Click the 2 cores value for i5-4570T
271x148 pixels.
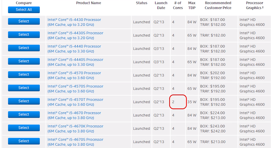coord(173,102)
